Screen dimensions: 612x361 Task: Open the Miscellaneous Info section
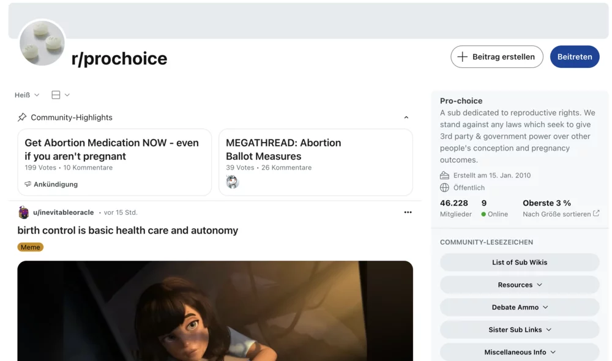click(519, 352)
